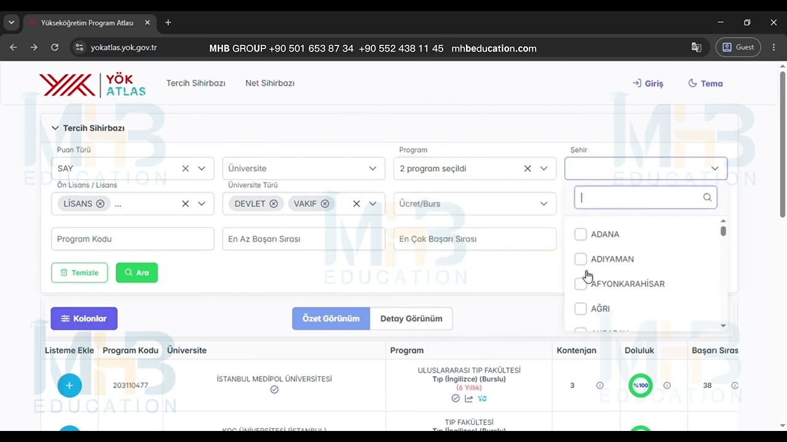This screenshot has height=442, width=787.
Task: Open the Puan Türü dropdown arrow
Action: click(x=201, y=168)
